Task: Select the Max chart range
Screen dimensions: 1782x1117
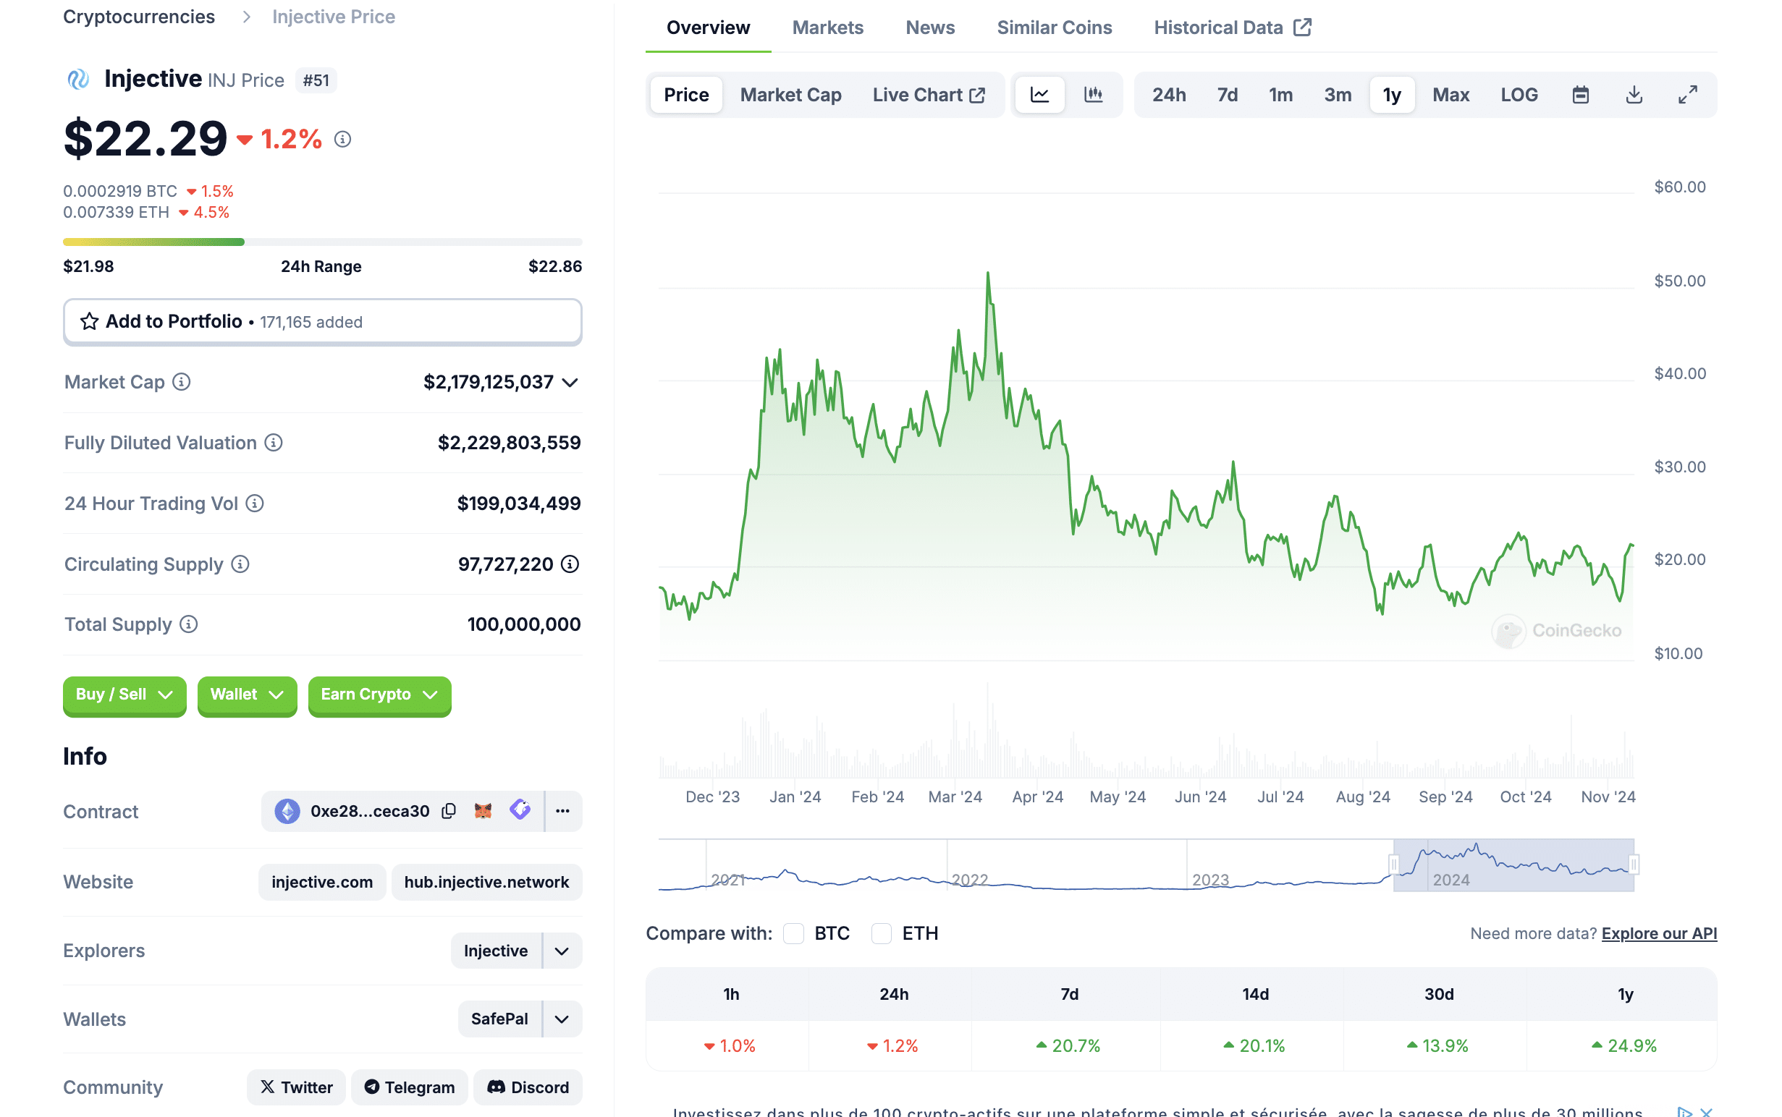Action: pyautogui.click(x=1451, y=95)
